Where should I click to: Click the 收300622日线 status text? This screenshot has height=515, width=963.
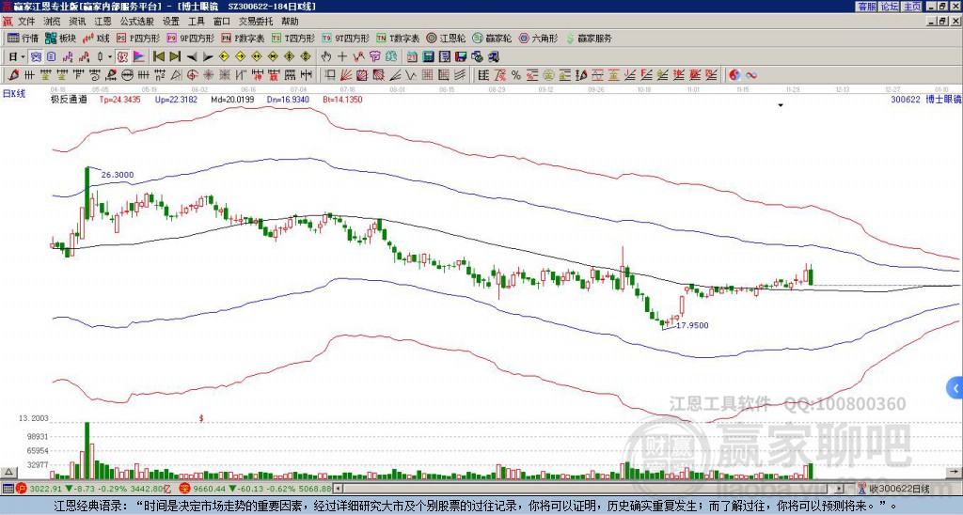coord(898,489)
